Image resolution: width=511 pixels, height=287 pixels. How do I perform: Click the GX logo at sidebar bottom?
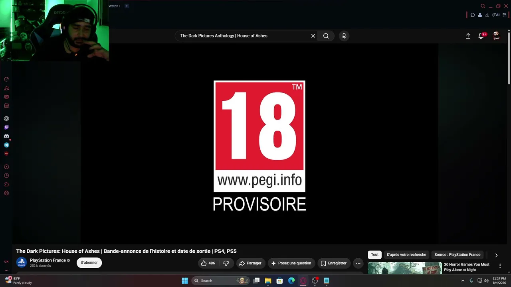point(6,262)
